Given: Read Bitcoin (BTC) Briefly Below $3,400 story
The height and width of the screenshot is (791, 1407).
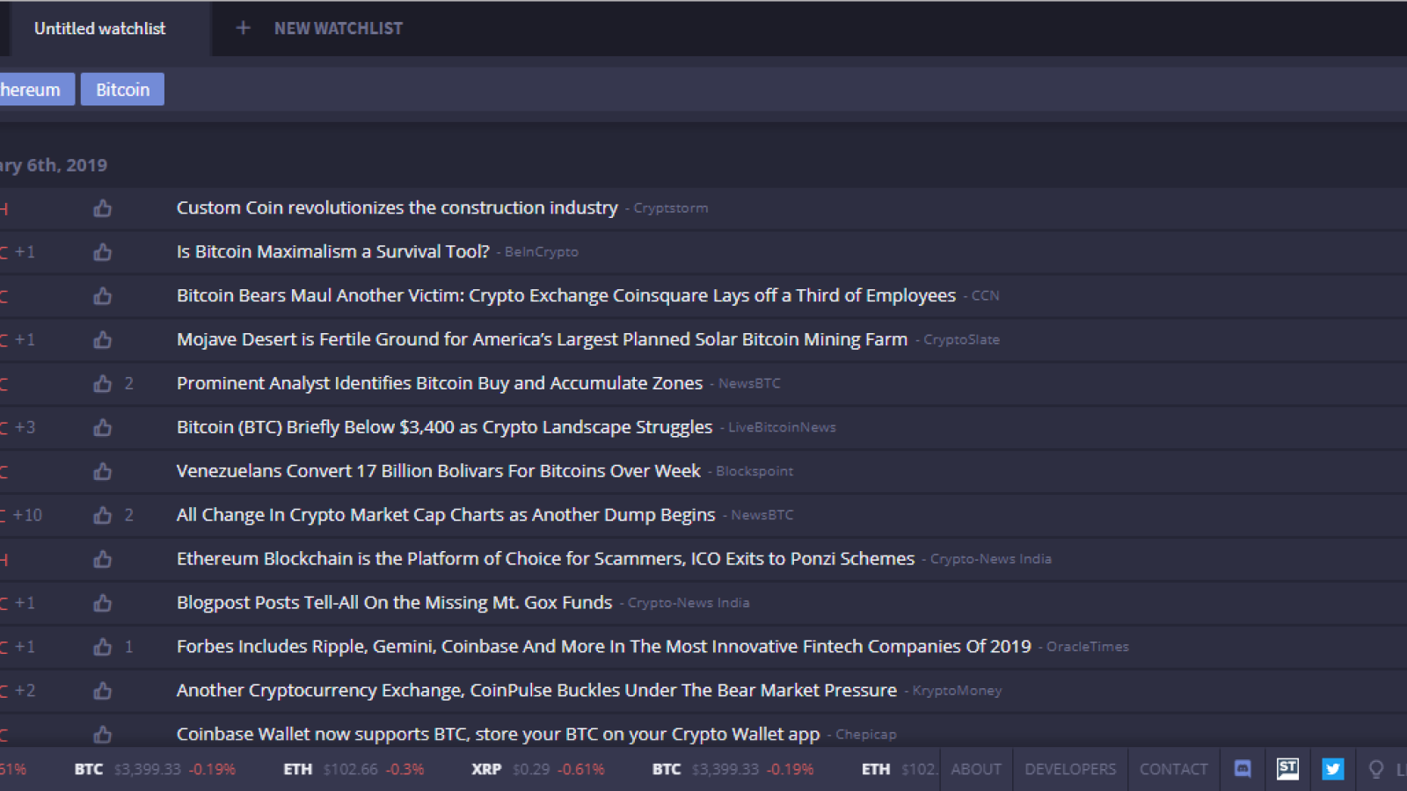Looking at the screenshot, I should point(444,428).
